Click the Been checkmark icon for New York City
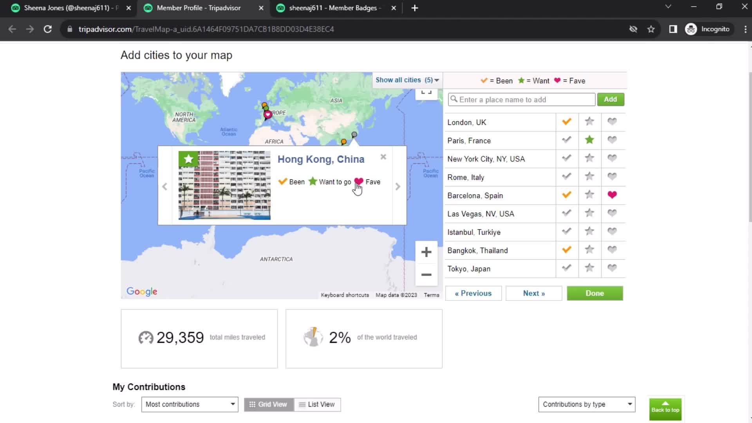Screen dimensions: 752x423 pyautogui.click(x=567, y=159)
